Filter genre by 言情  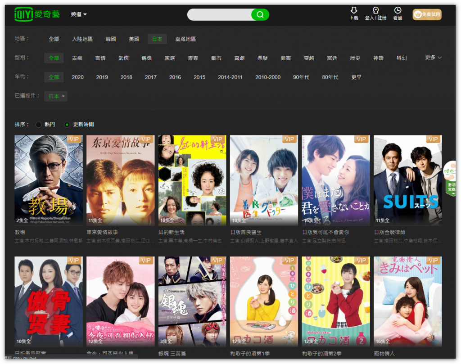pyautogui.click(x=100, y=58)
